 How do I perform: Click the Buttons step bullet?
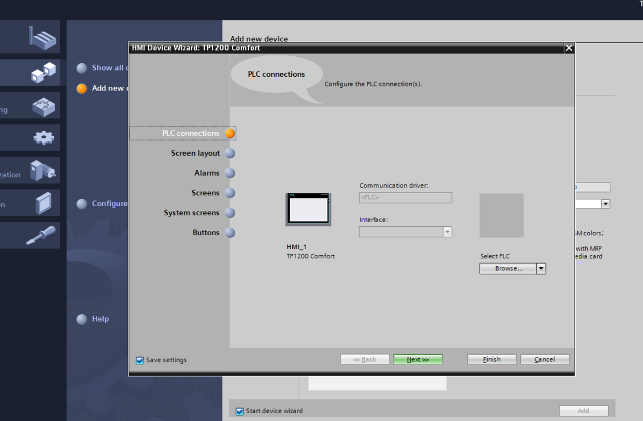tap(230, 233)
